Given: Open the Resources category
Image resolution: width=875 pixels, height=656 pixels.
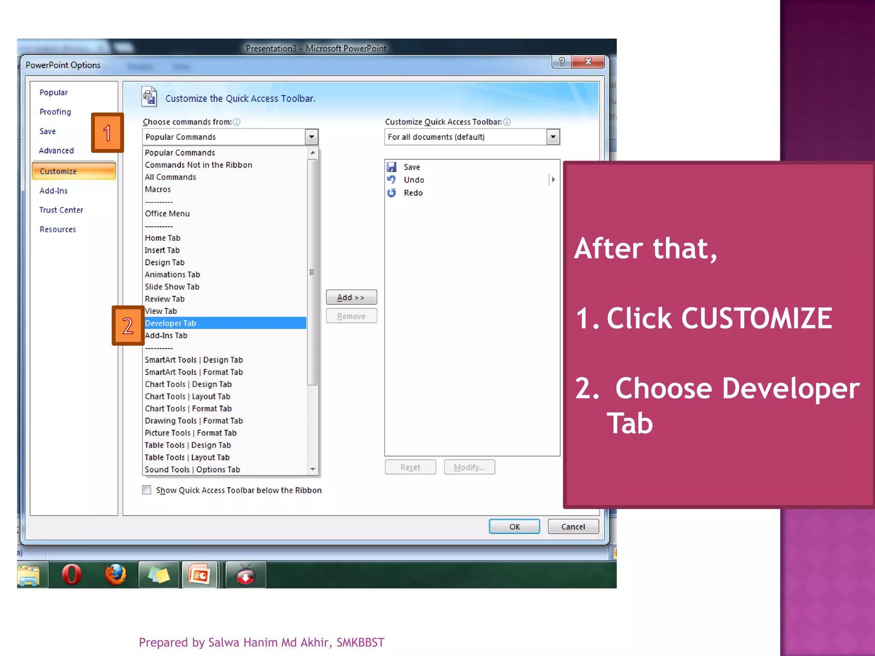Looking at the screenshot, I should [58, 230].
